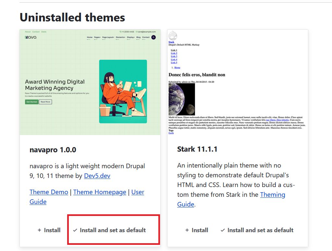Expand Display menu in navapro preview
The image size is (332, 251).
tap(131, 37)
